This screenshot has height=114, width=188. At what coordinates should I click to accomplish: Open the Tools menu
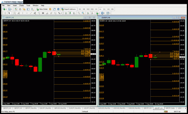click(x=28, y=5)
